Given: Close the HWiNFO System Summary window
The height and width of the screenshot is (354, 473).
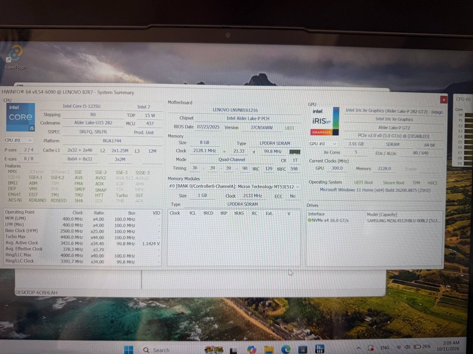Looking at the screenshot, I should coord(444,100).
